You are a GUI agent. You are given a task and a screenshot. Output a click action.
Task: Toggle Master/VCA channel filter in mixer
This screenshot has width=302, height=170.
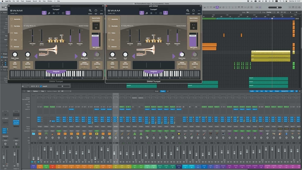tap(285, 91)
